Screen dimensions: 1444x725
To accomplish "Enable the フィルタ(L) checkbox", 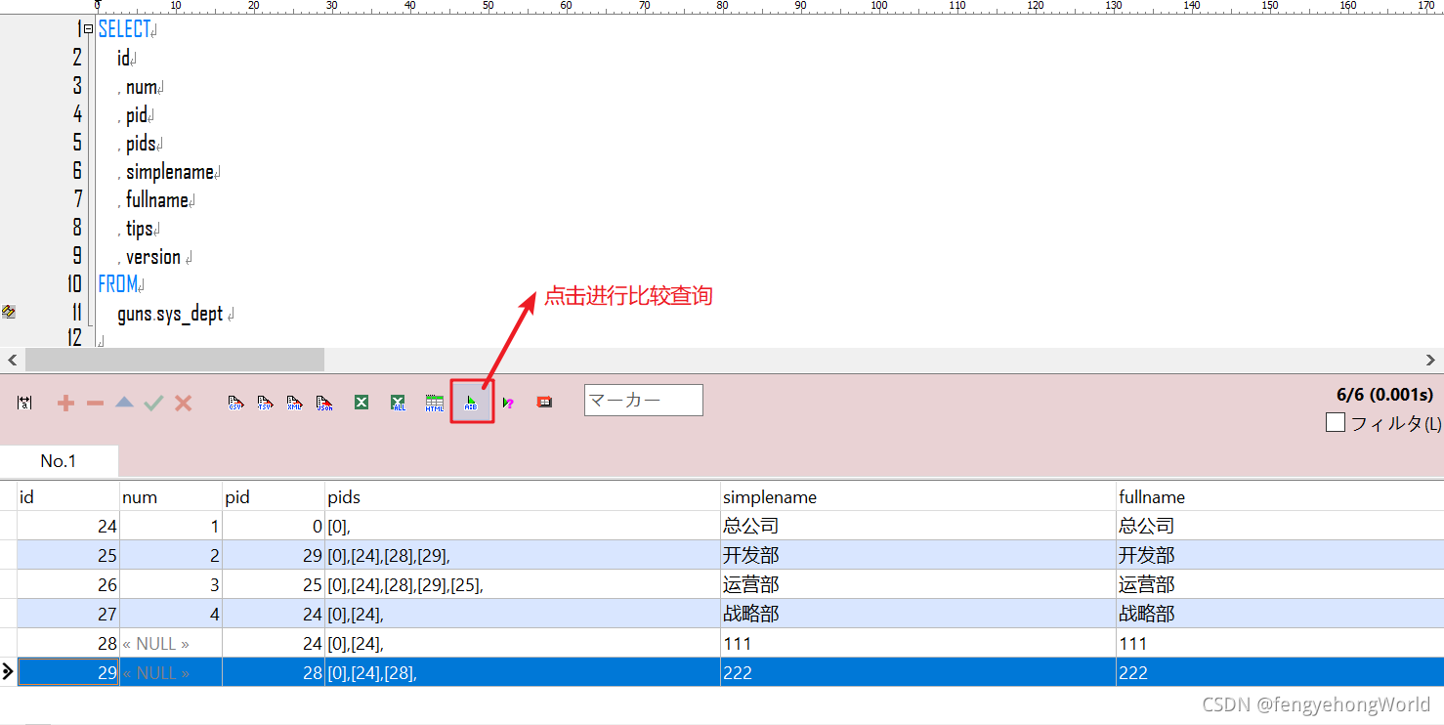I will (1336, 423).
